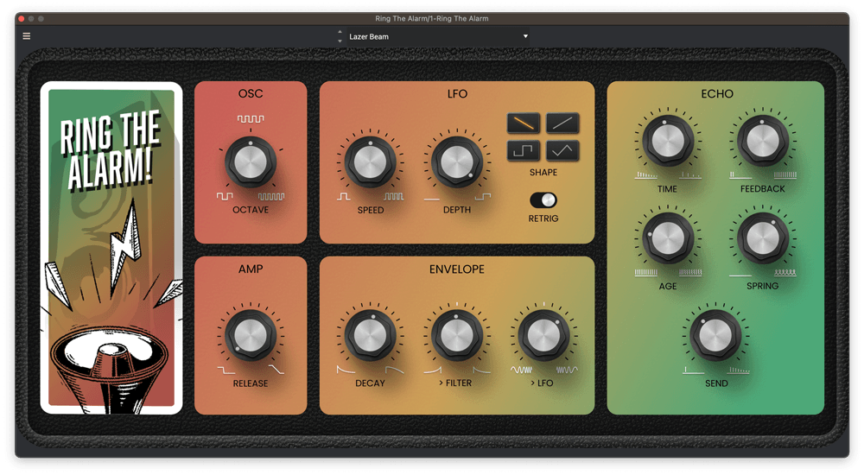Click the Ring The Alarm artwork panel
This screenshot has height=475, width=864.
click(x=111, y=248)
